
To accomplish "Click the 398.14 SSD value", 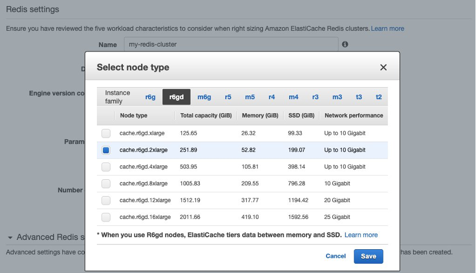I will [x=296, y=166].
